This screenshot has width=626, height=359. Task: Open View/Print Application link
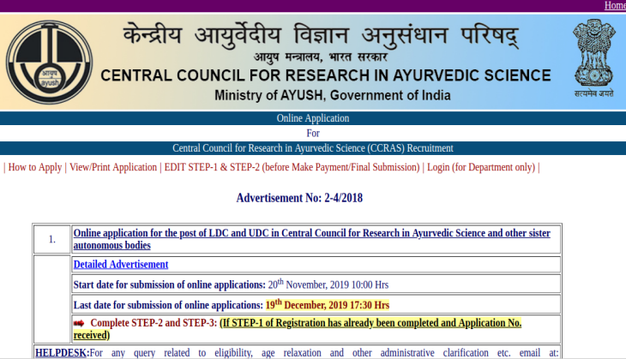[x=113, y=167]
